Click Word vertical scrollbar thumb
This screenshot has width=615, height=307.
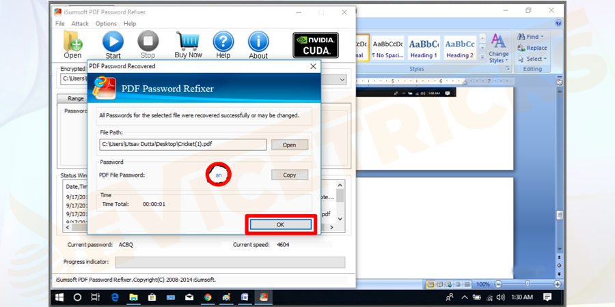click(559, 215)
